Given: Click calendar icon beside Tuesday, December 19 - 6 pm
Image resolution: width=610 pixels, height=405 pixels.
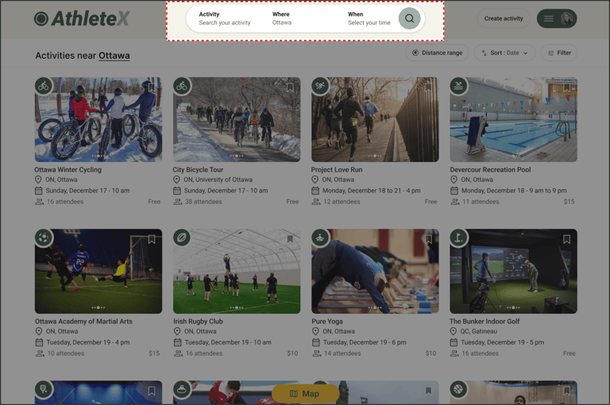Looking at the screenshot, I should tap(316, 342).
